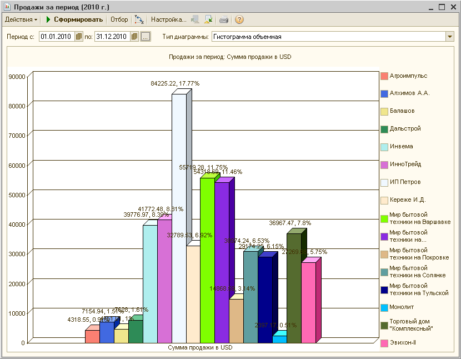
Task: Click the data label 36967.47, 7.8%
Action: coord(290,223)
